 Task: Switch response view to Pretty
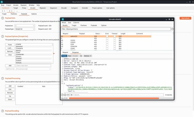pyautogui.click(x=64, y=56)
